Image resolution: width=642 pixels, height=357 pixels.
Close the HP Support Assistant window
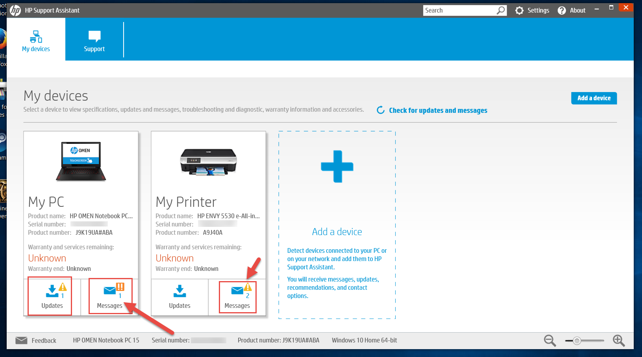(626, 7)
